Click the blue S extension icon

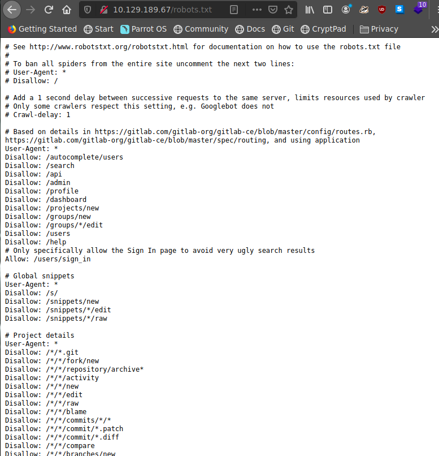click(399, 10)
